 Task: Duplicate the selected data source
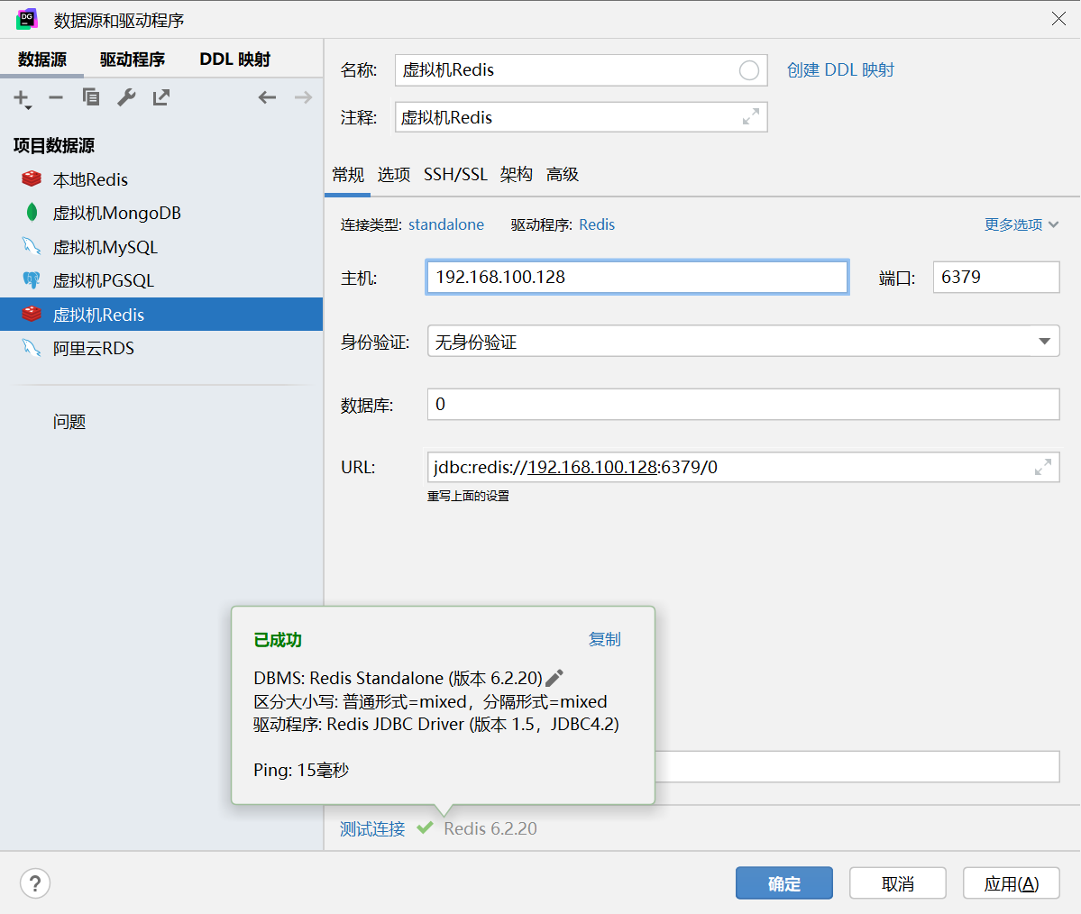91,98
